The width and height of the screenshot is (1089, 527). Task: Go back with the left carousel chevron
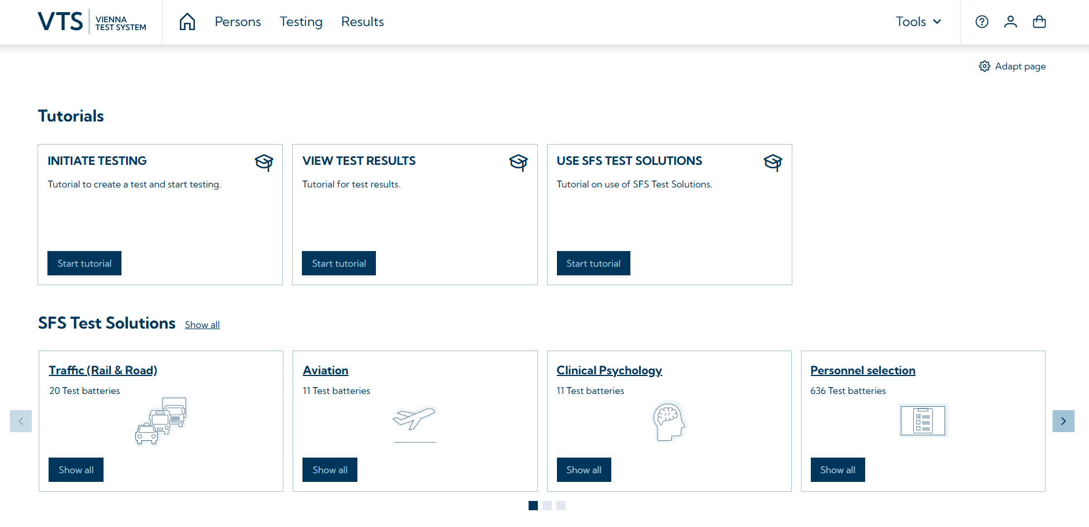click(x=21, y=421)
